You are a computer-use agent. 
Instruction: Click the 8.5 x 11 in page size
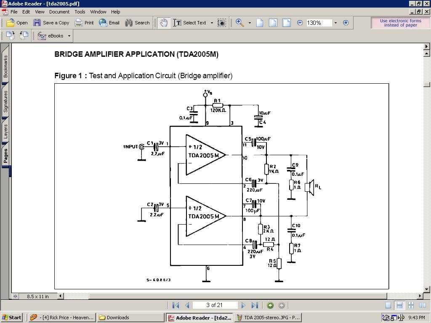(x=37, y=297)
